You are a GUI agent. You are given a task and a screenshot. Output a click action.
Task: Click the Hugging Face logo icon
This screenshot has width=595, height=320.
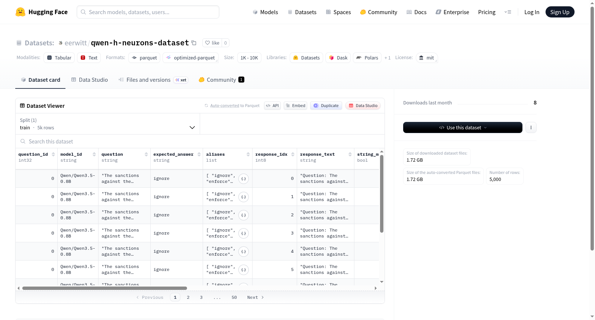20,12
